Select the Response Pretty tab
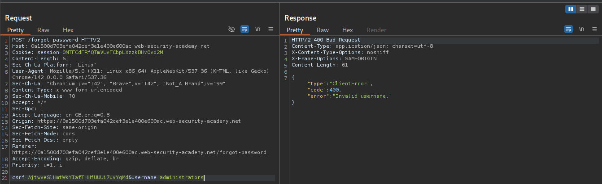 pos(295,30)
